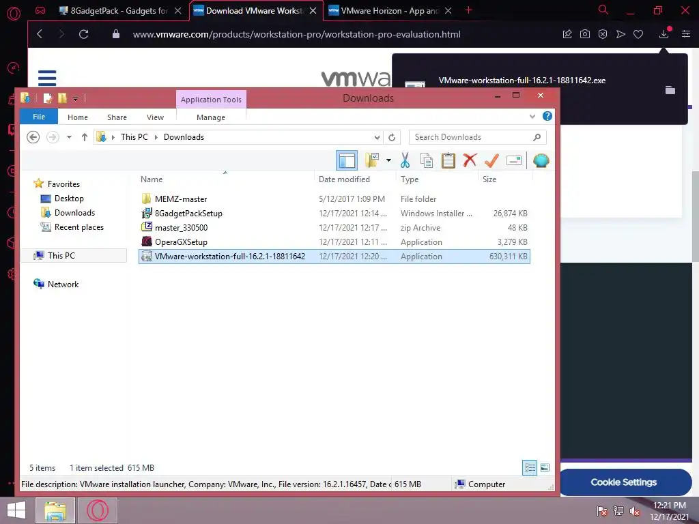
Task: Click the quick access Properties icon in title bar
Action: pyautogui.click(x=48, y=98)
